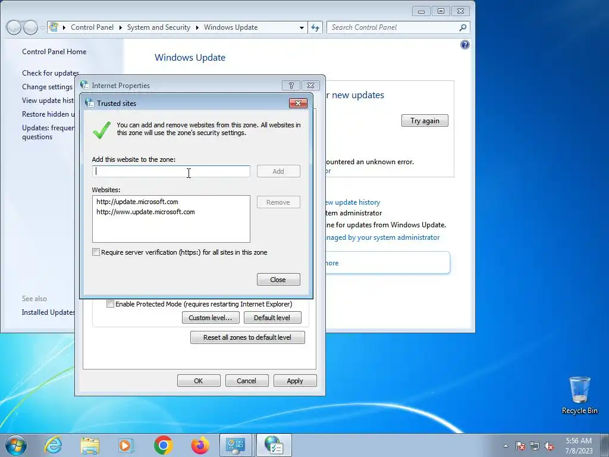Screen dimensions: 609x457
Task: Expand the address bar history dropdown arrow
Action: pyautogui.click(x=302, y=27)
